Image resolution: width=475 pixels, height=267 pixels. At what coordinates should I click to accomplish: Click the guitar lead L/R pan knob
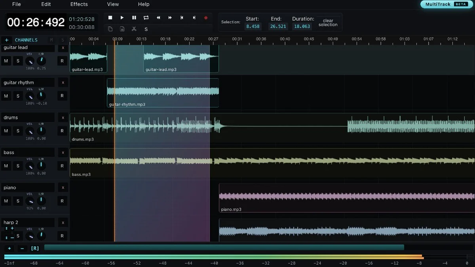pos(41,61)
